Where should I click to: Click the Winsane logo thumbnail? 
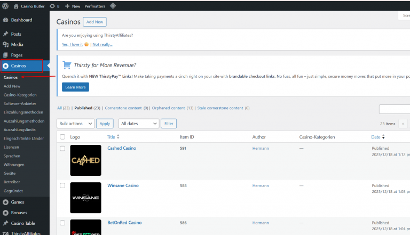tap(85, 198)
